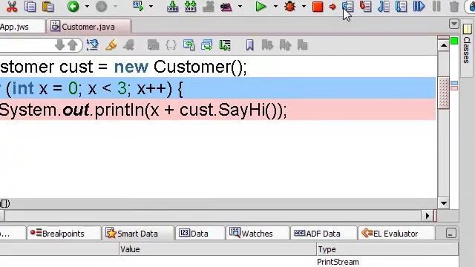Click the Step Out debugger icon

click(384, 7)
